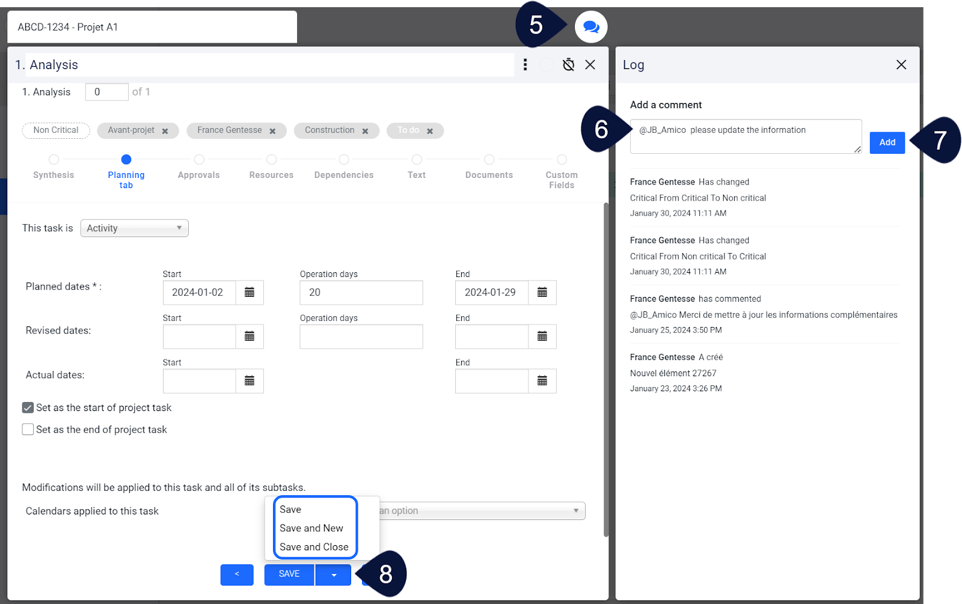Click the Revised Operation days field
The height and width of the screenshot is (604, 962).
[x=361, y=337]
